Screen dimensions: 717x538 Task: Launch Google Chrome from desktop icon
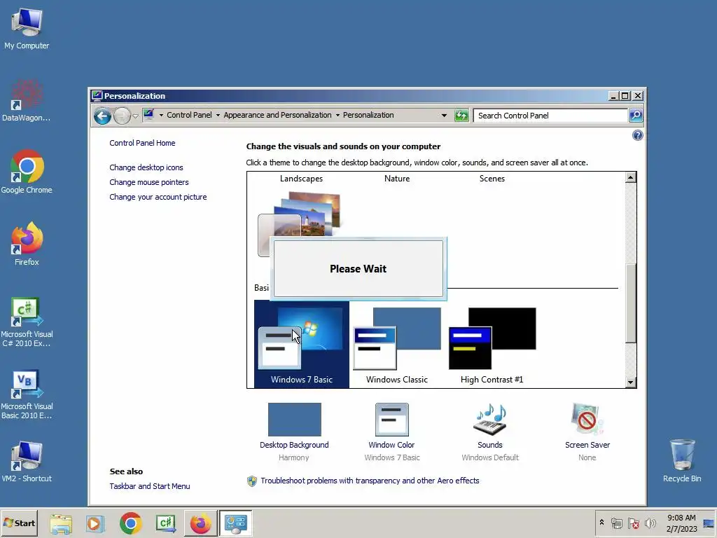tap(27, 172)
